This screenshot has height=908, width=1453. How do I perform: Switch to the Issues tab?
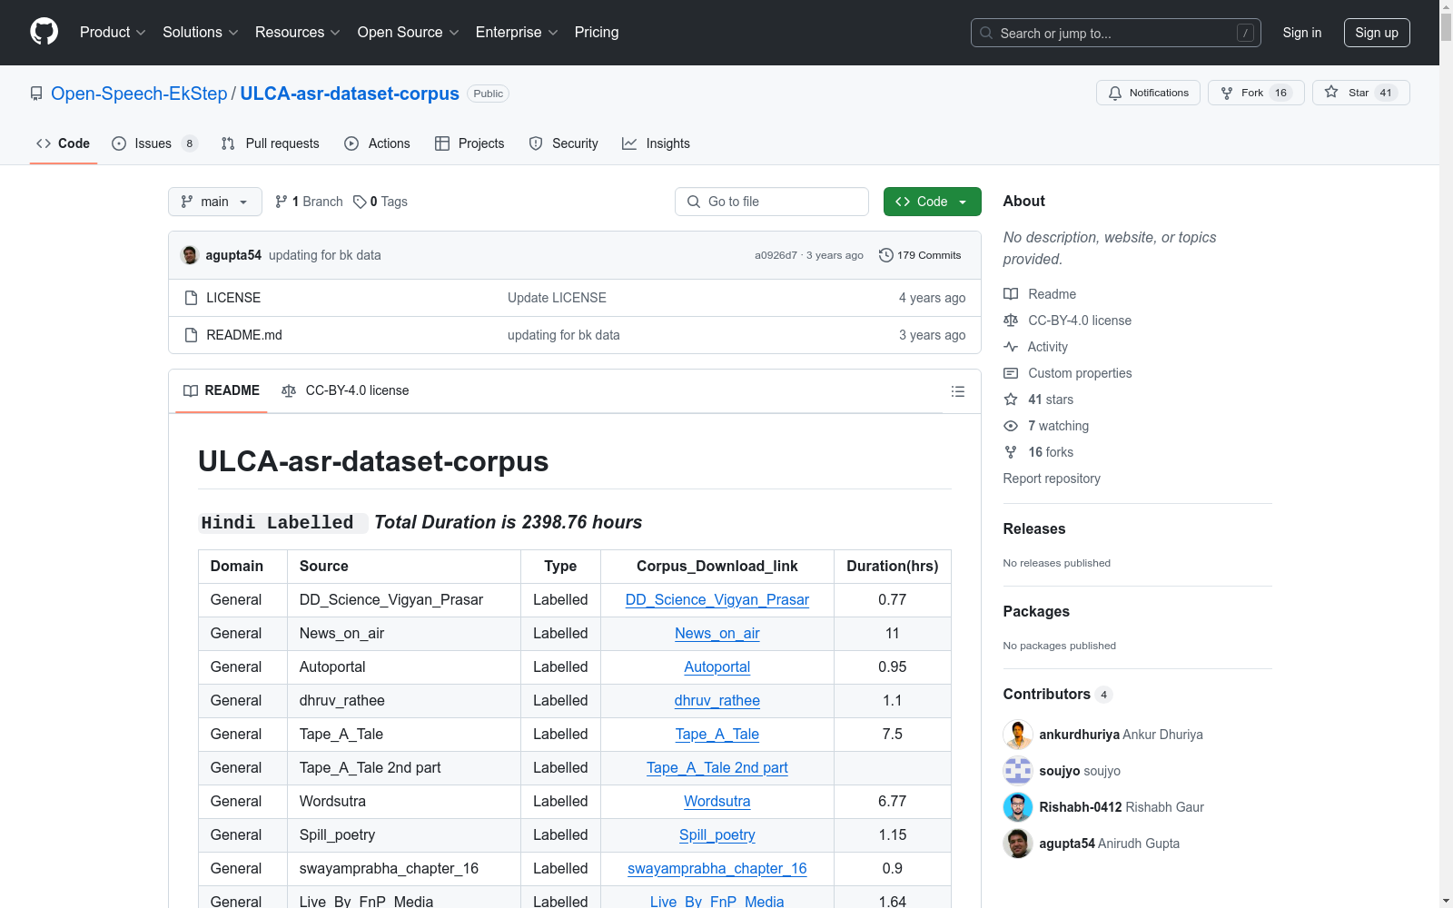point(154,143)
